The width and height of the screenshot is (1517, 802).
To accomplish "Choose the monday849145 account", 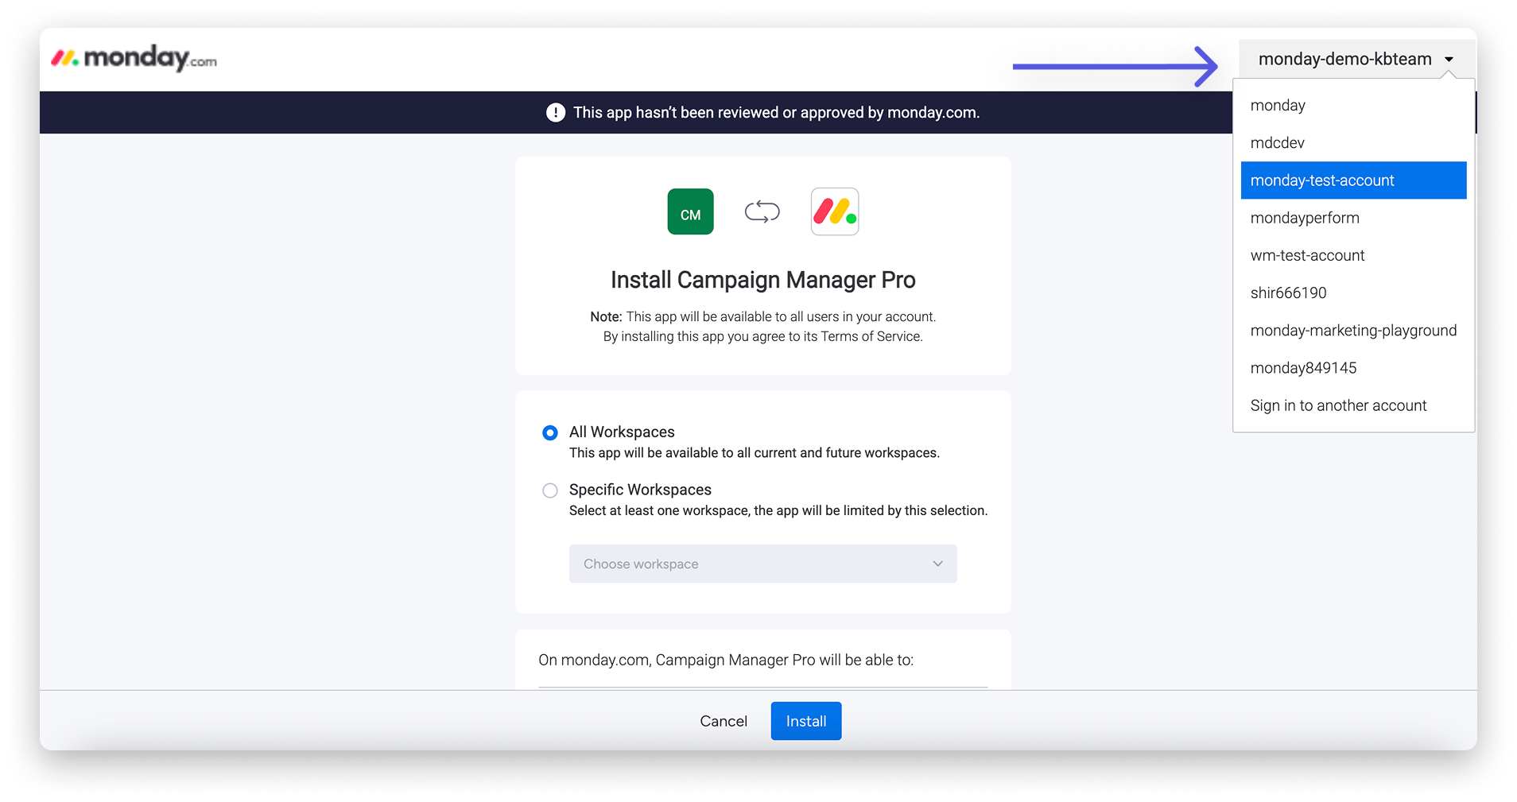I will pyautogui.click(x=1353, y=368).
